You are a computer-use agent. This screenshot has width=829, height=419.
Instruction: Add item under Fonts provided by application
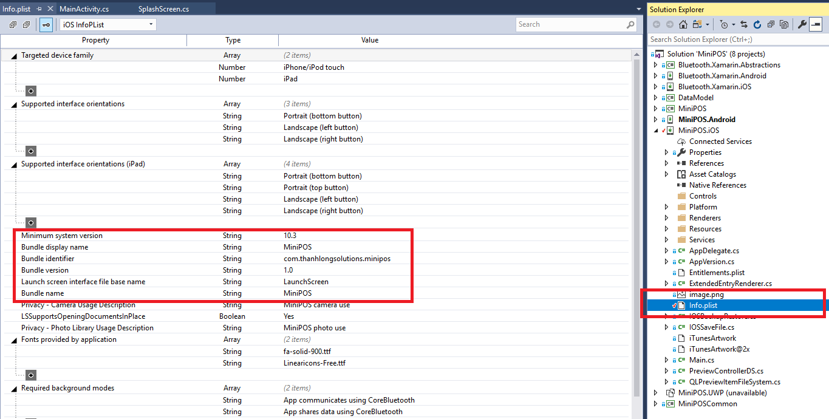coord(31,375)
